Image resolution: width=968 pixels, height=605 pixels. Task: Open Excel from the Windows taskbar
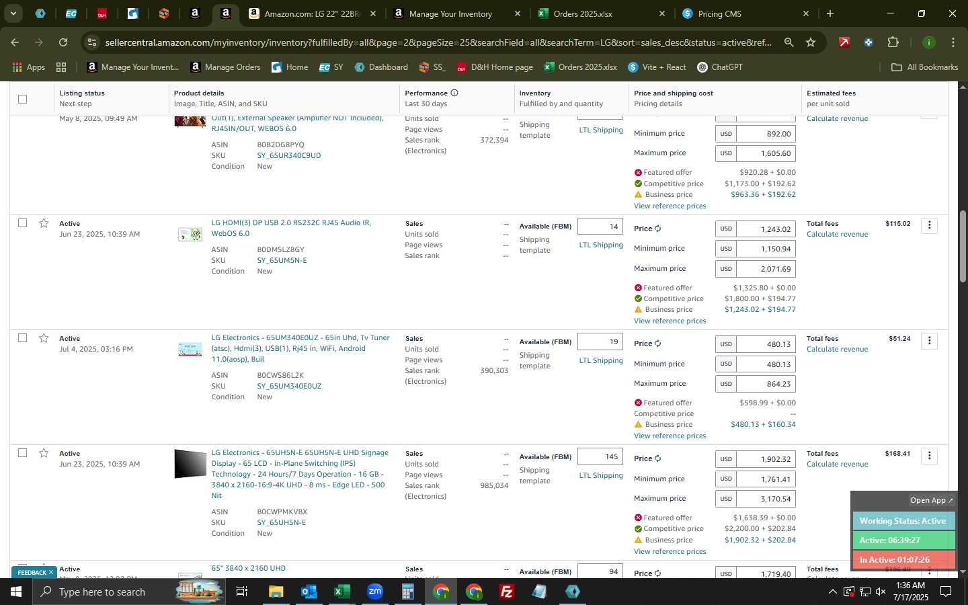(x=341, y=592)
